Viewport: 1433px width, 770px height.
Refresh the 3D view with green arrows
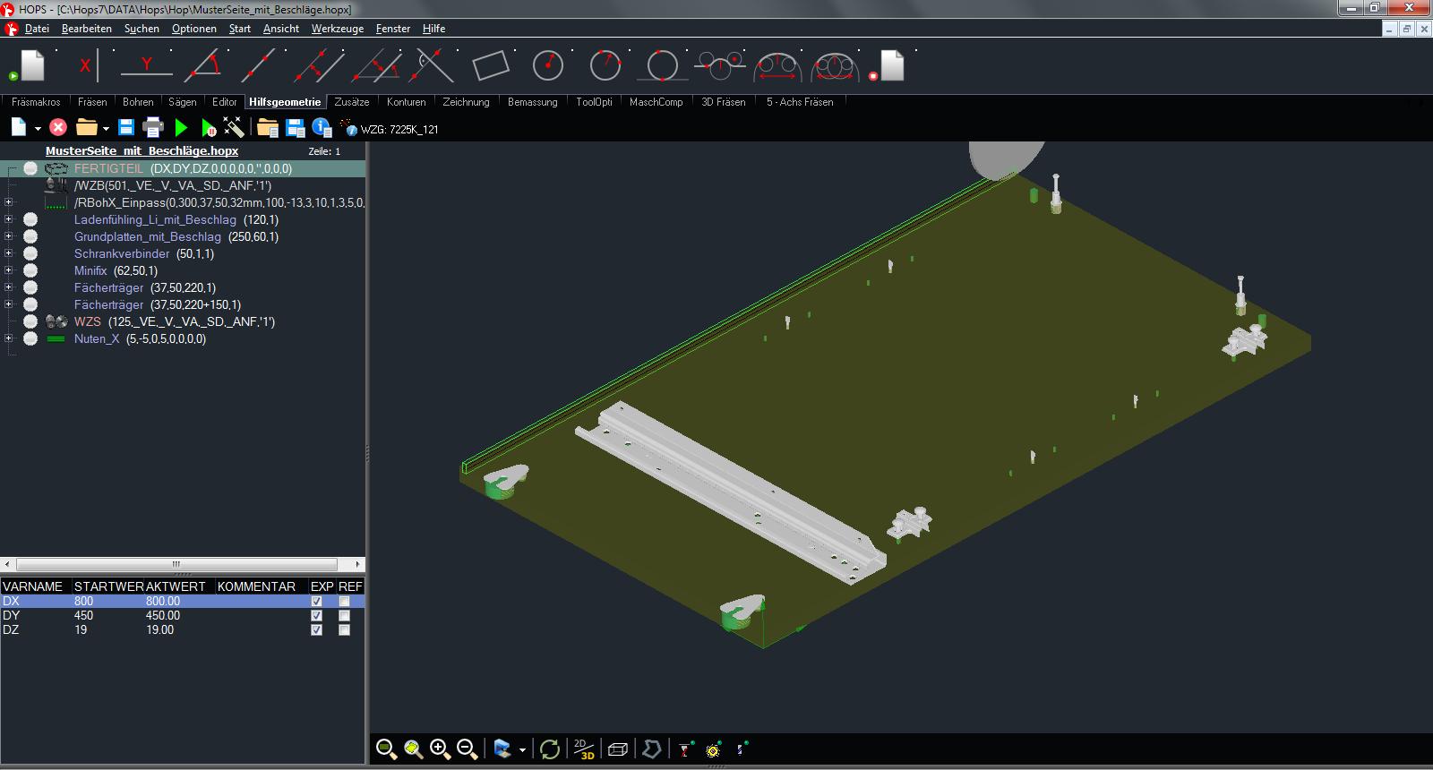click(x=549, y=749)
